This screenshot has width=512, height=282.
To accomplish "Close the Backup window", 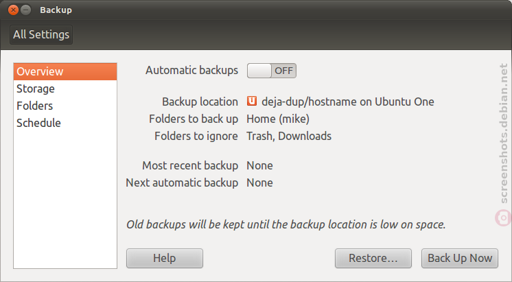I will (x=13, y=10).
